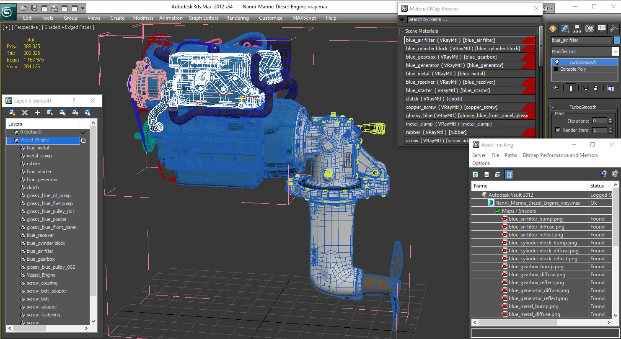This screenshot has width=621, height=339.
Task: Click Refresh icon in Asset Tracking toolbar
Action: [x=476, y=175]
